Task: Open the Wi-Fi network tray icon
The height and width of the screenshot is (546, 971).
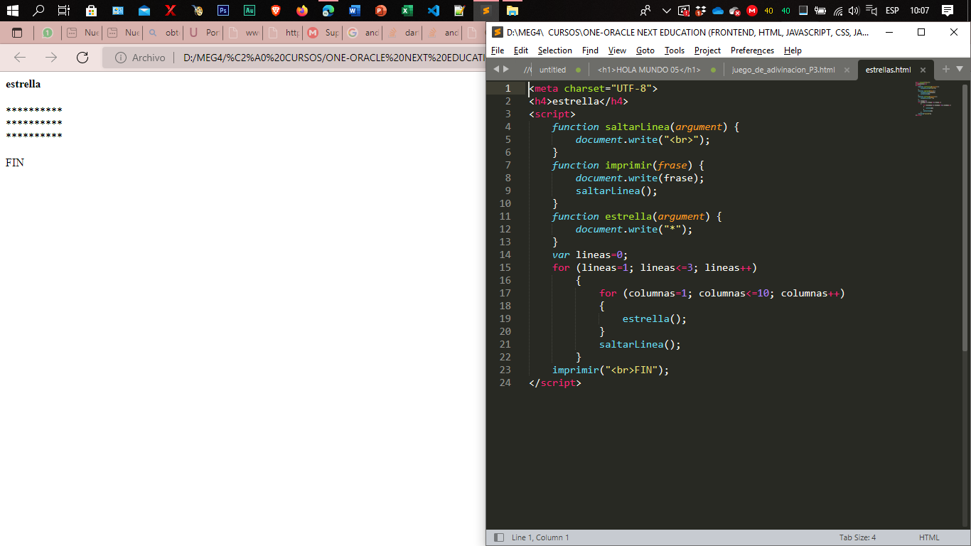Action: (x=838, y=11)
